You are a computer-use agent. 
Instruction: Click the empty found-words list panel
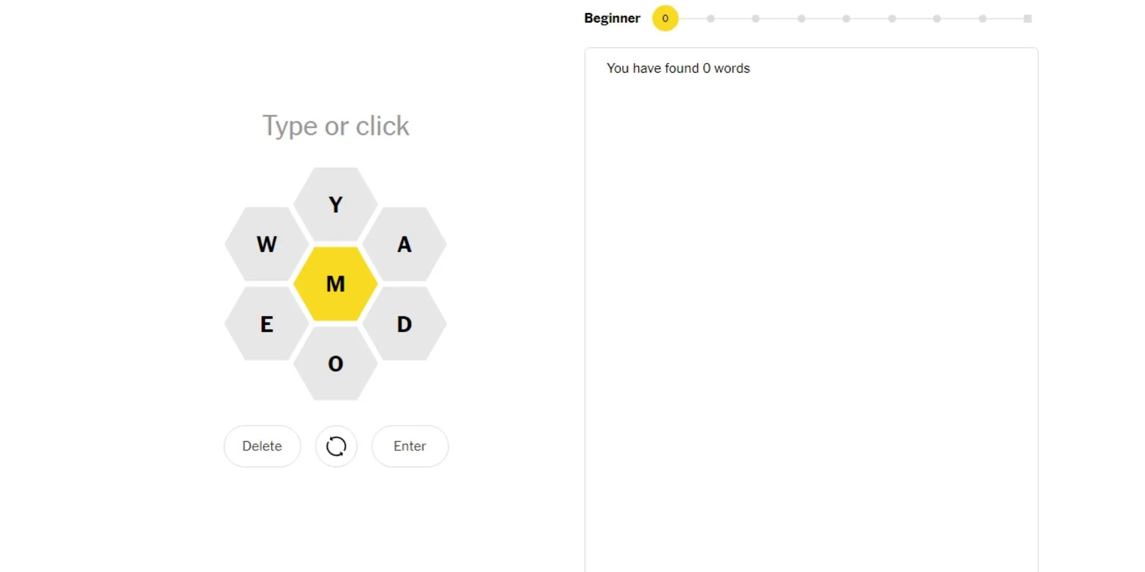point(811,320)
